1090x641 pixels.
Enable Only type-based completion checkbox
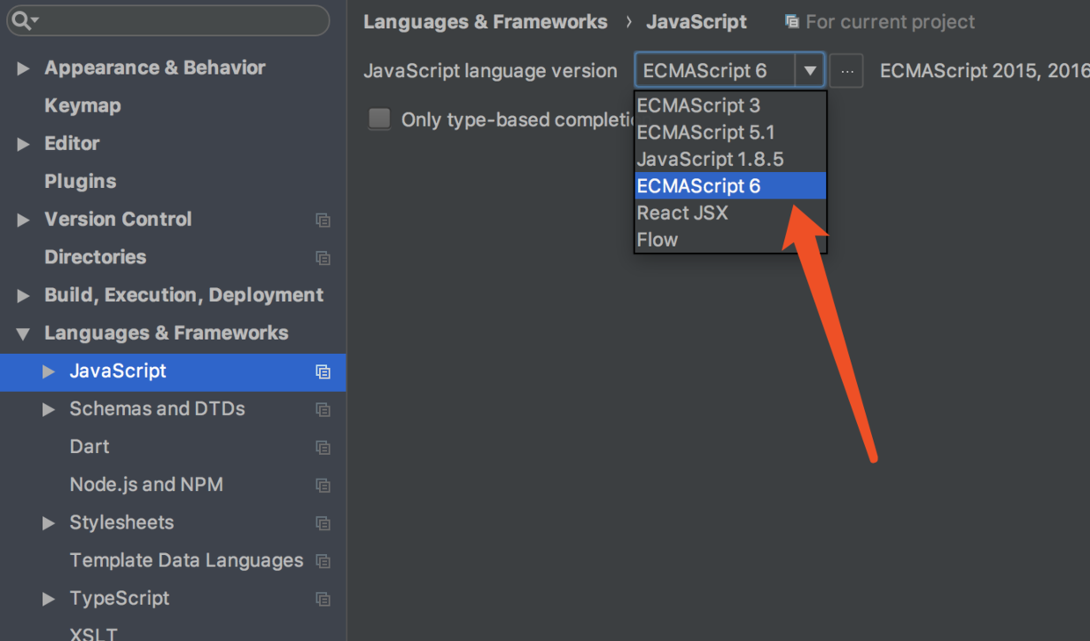pos(380,119)
